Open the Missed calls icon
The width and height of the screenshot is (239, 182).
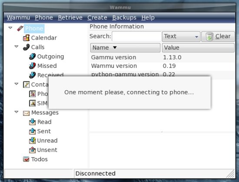(x=32, y=66)
